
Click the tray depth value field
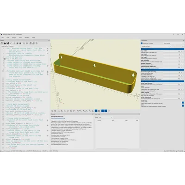click(173, 55)
